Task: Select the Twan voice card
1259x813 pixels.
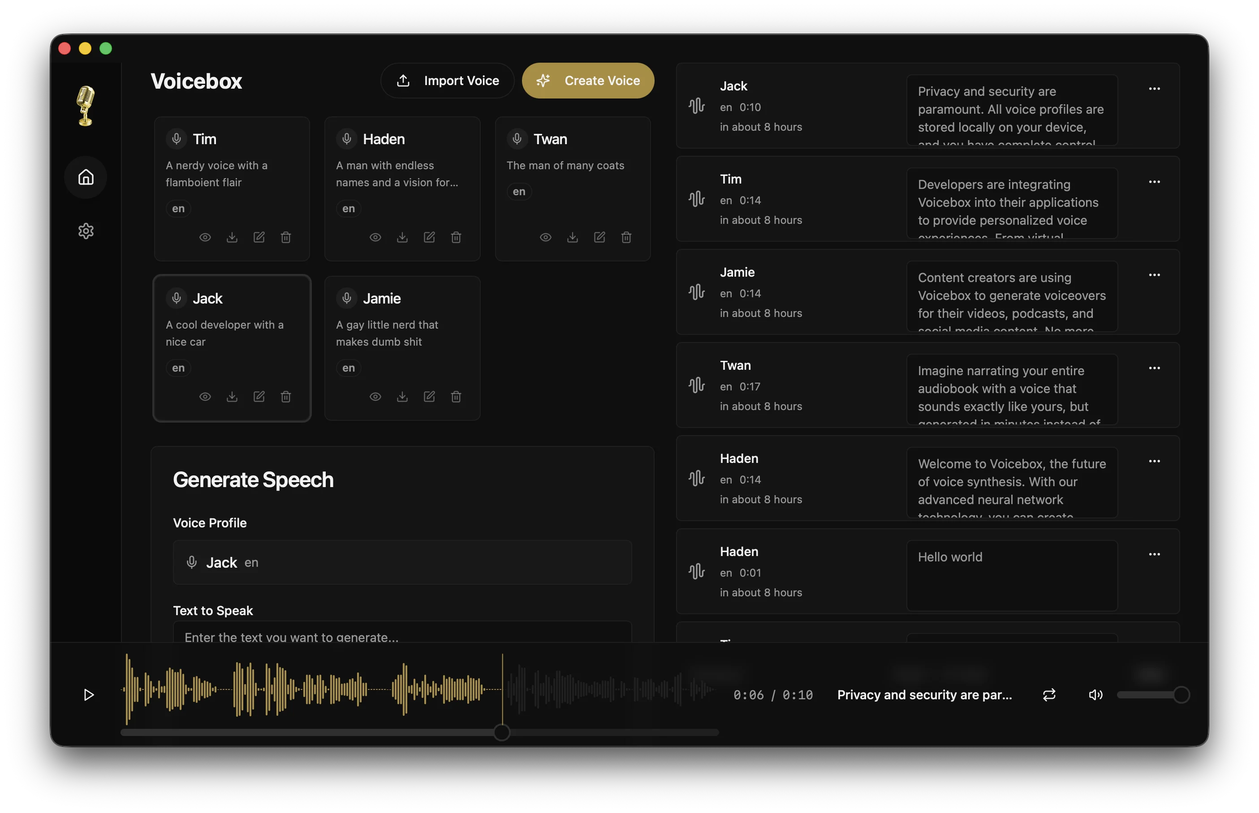Action: (x=573, y=188)
